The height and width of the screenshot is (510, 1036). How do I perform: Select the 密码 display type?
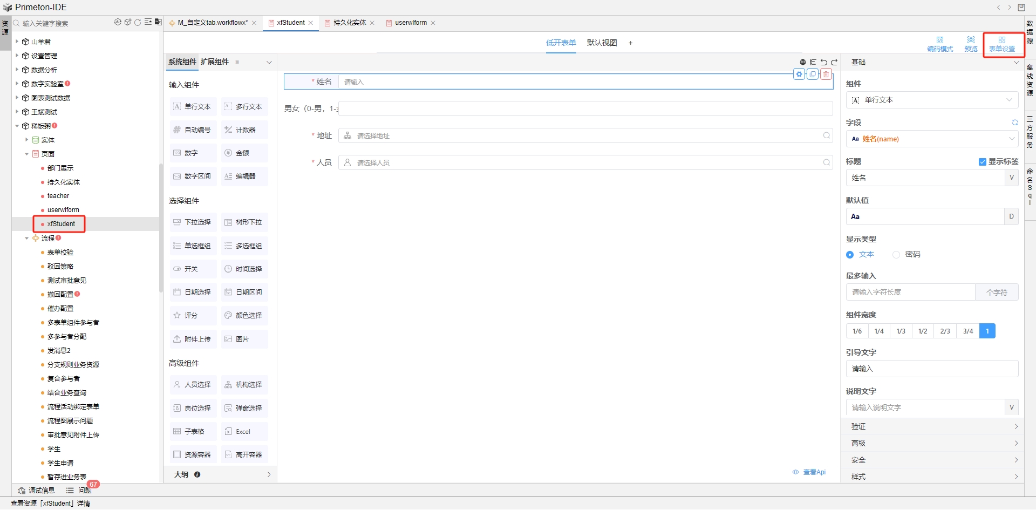[897, 255]
